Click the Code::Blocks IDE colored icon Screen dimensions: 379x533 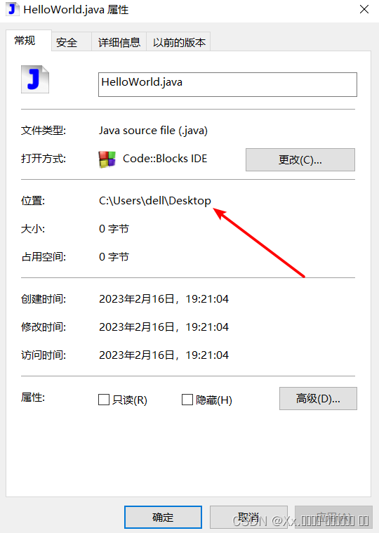point(107,159)
